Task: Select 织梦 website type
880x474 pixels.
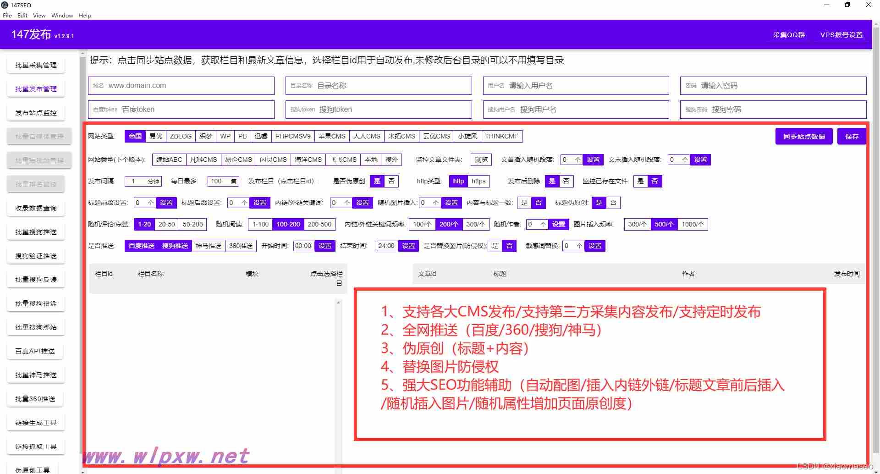Action: 206,136
